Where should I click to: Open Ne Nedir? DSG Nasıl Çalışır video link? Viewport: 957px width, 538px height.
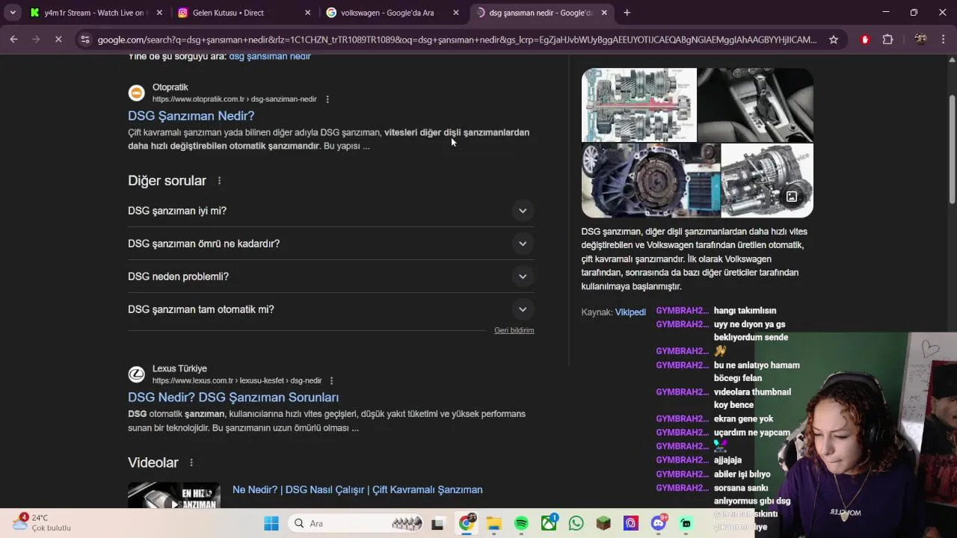pyautogui.click(x=357, y=490)
